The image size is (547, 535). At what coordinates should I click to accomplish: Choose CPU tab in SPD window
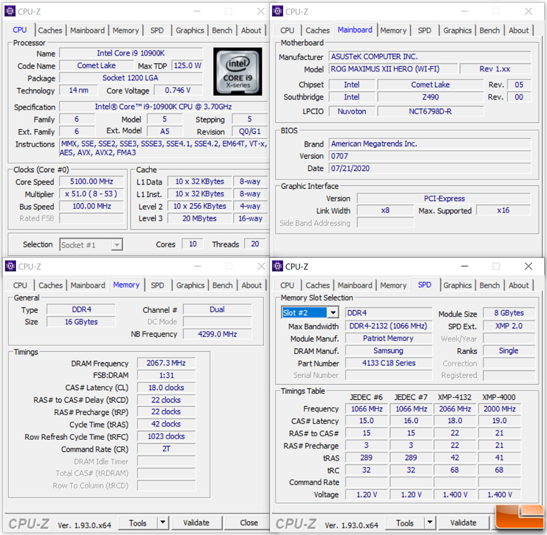click(287, 285)
